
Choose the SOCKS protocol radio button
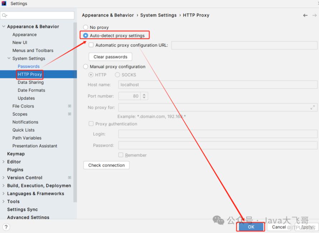tap(118, 75)
